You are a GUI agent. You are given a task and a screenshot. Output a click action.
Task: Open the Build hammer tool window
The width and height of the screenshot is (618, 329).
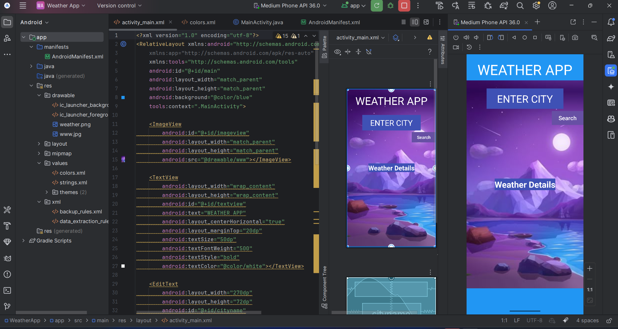click(7, 226)
